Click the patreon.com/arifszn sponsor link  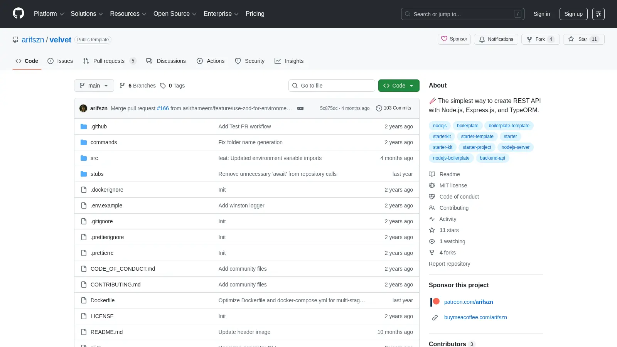469,302
